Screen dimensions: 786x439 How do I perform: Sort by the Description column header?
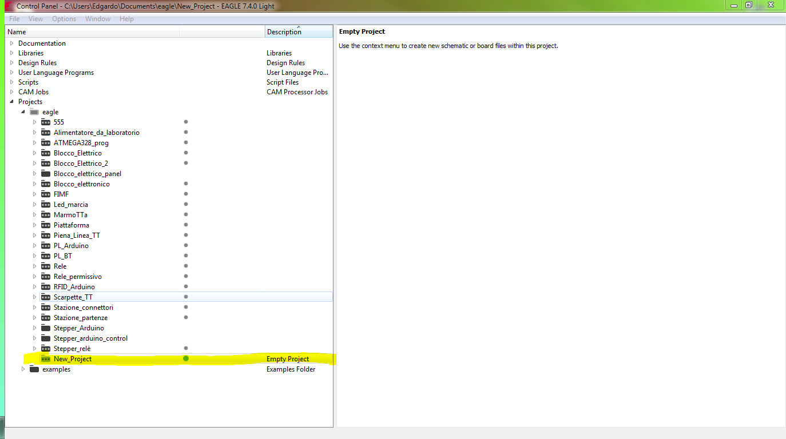tap(299, 32)
